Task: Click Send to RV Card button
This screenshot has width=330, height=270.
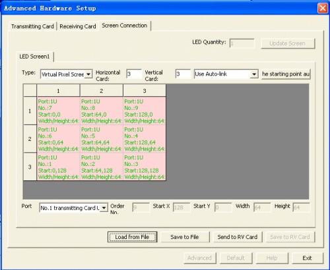Action: point(238,237)
